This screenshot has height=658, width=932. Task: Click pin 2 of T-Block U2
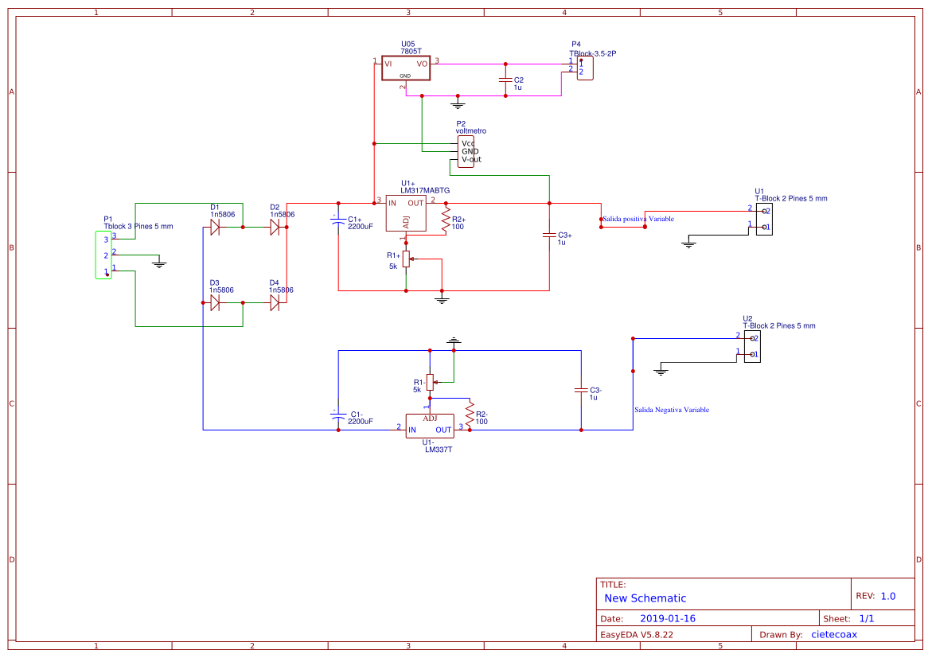tap(754, 337)
